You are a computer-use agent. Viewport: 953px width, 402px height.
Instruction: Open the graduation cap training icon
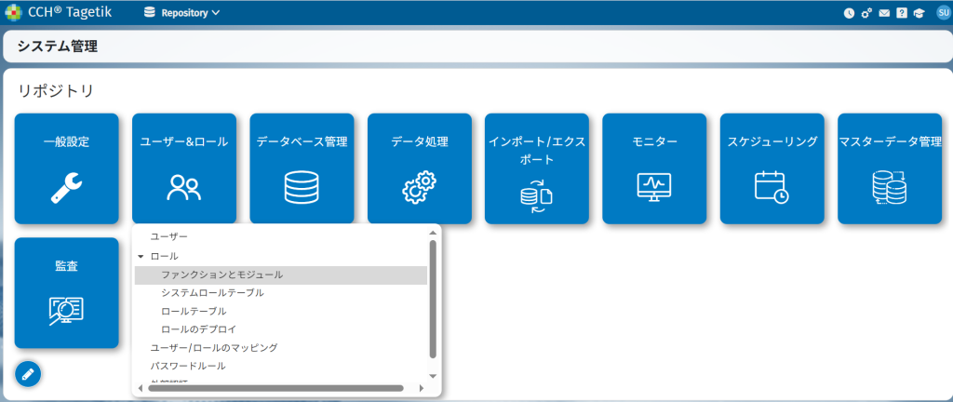pos(919,13)
